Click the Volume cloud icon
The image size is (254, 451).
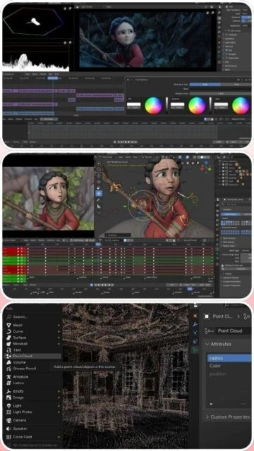[x=8, y=362]
